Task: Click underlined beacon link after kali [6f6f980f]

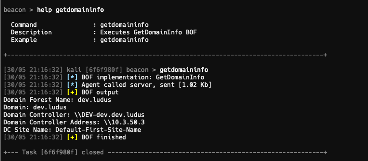Action: click(137, 70)
